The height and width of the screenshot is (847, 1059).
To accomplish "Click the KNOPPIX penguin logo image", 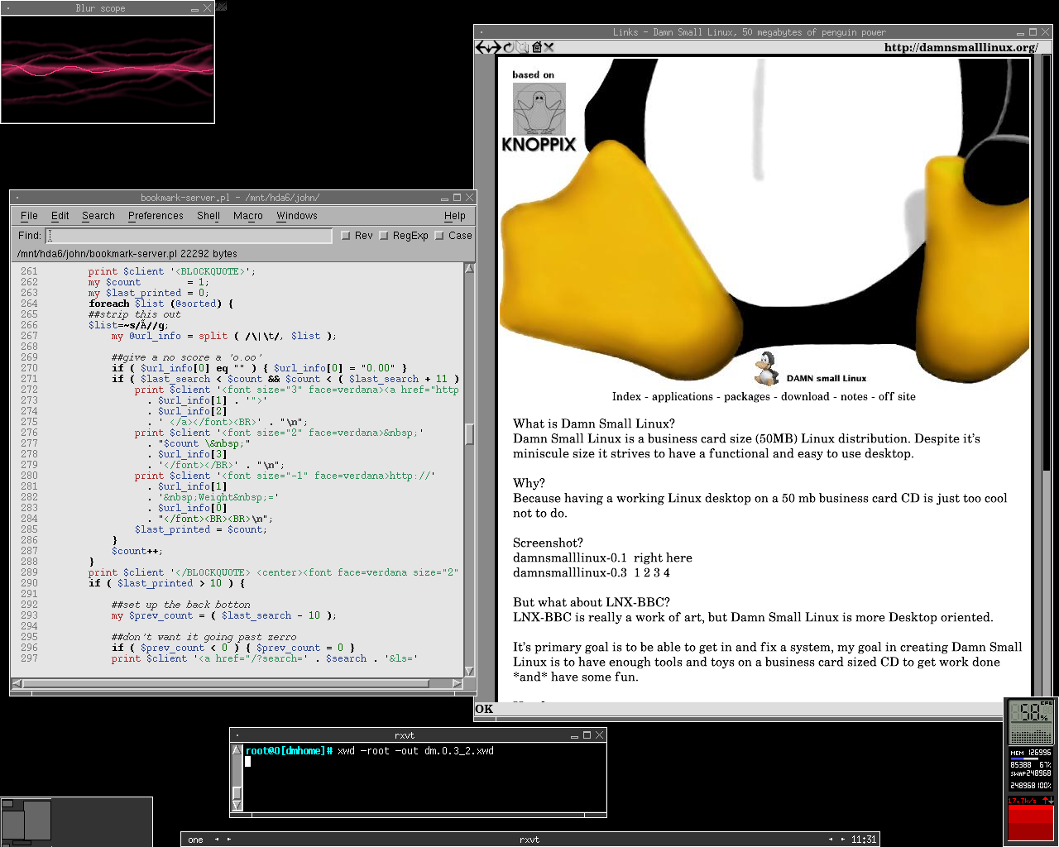I will (x=539, y=117).
